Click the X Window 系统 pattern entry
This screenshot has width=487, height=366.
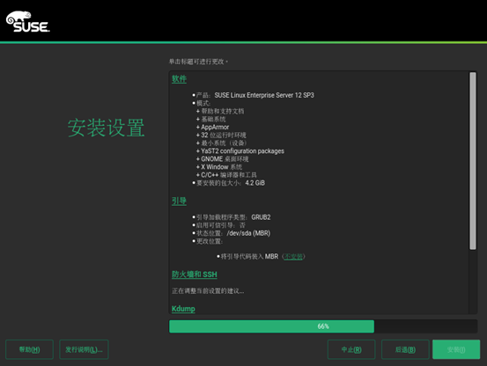coord(221,167)
